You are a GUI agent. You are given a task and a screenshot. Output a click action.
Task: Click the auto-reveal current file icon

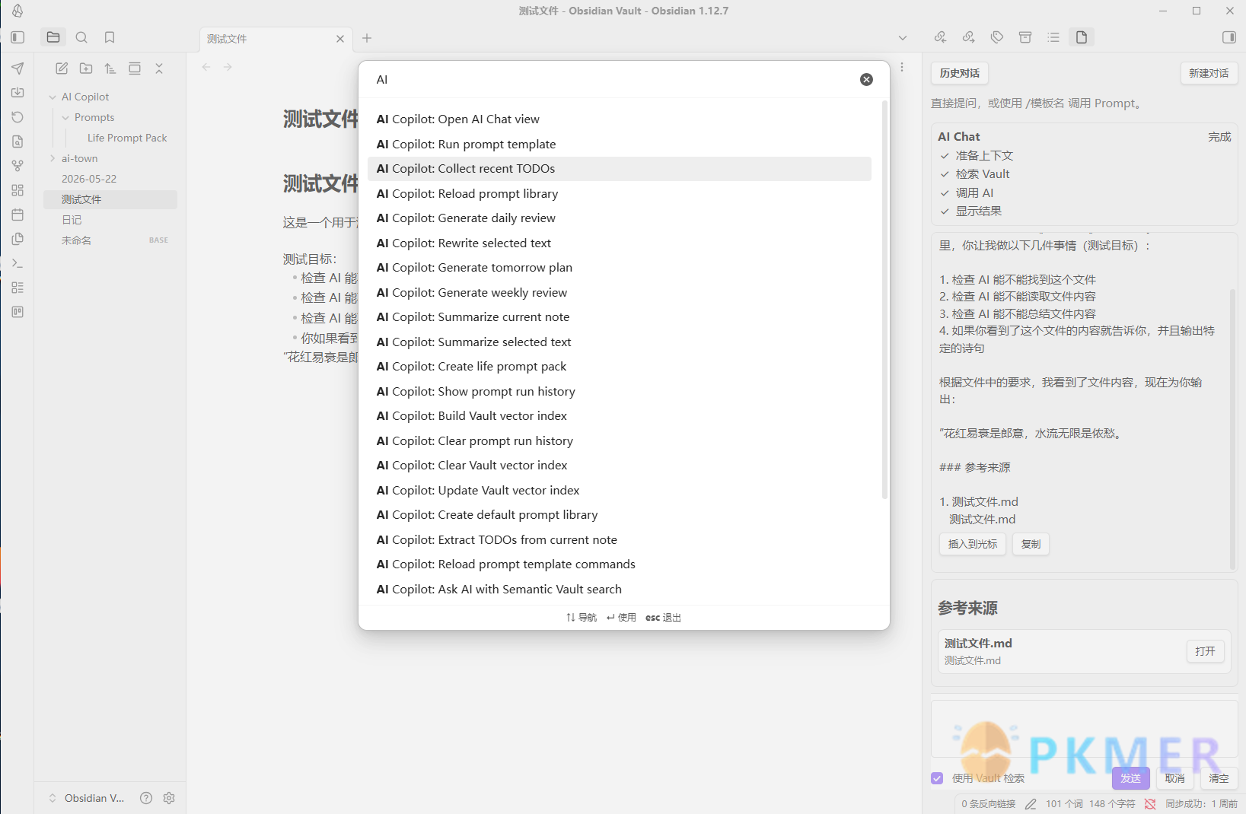tap(135, 68)
